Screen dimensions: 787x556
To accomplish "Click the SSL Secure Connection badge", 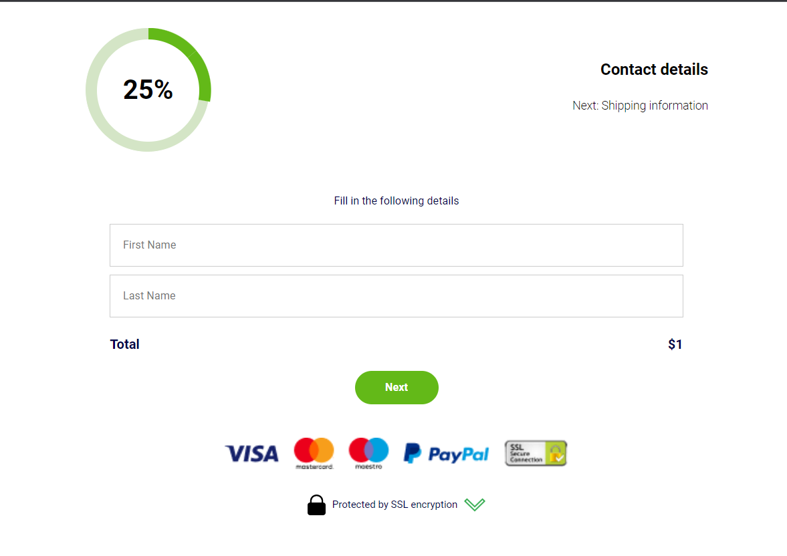I will point(536,453).
